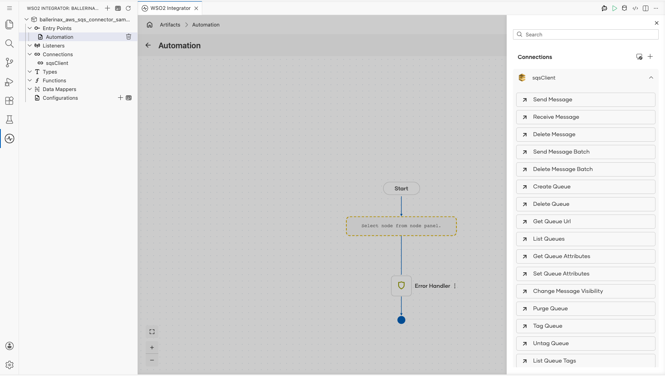Open the Testing flask view

coord(9,120)
